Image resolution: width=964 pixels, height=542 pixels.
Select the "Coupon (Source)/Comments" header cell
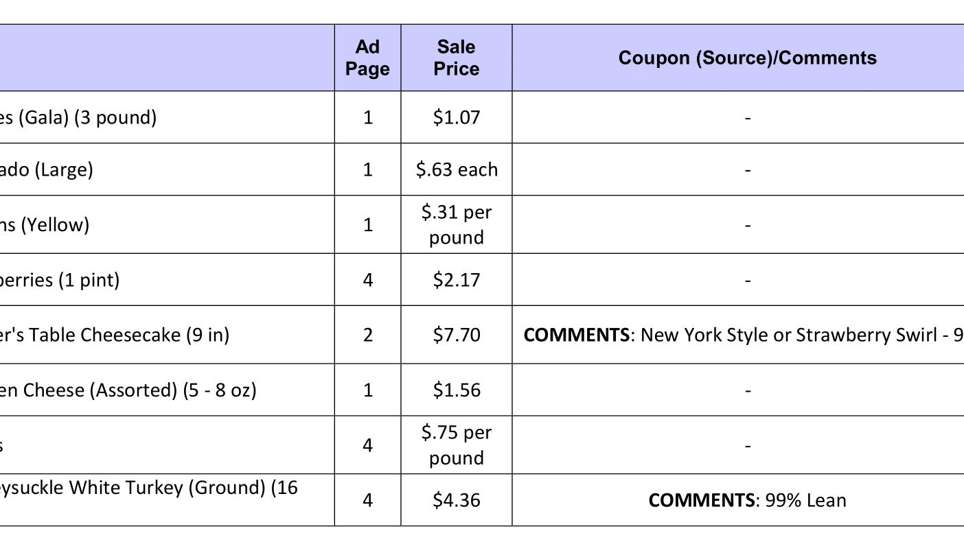747,58
